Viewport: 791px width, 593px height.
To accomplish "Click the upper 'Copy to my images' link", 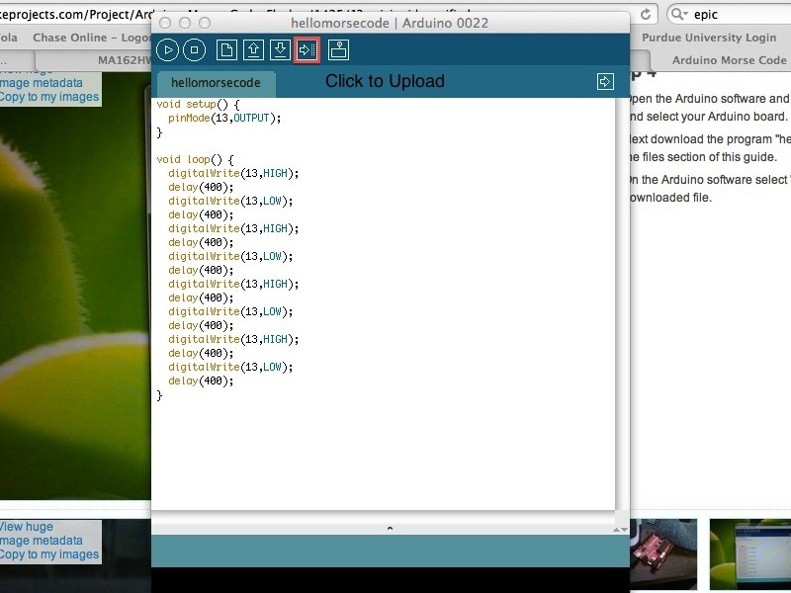I will pyautogui.click(x=48, y=97).
